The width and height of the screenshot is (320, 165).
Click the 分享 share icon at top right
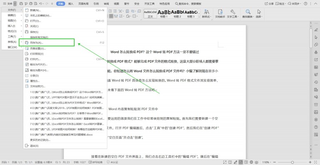(x=269, y=4)
